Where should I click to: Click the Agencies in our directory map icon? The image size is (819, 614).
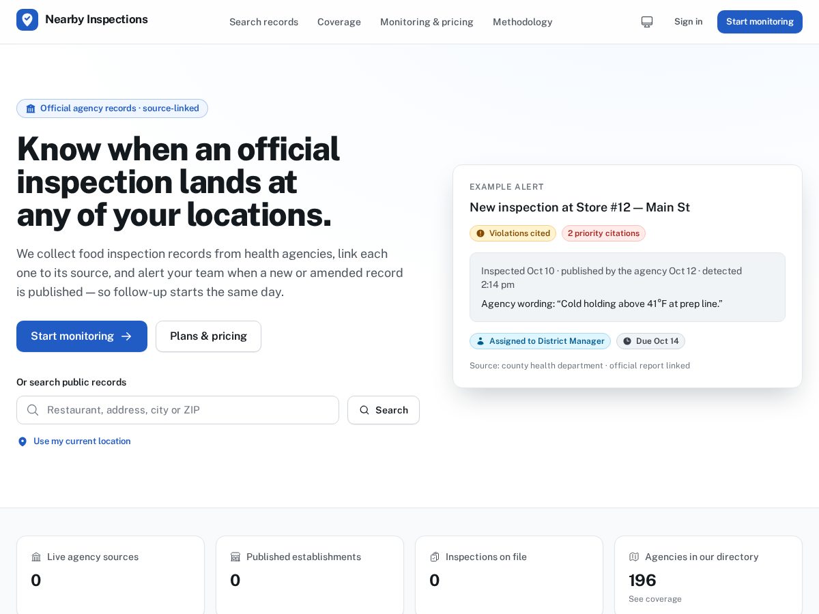634,557
